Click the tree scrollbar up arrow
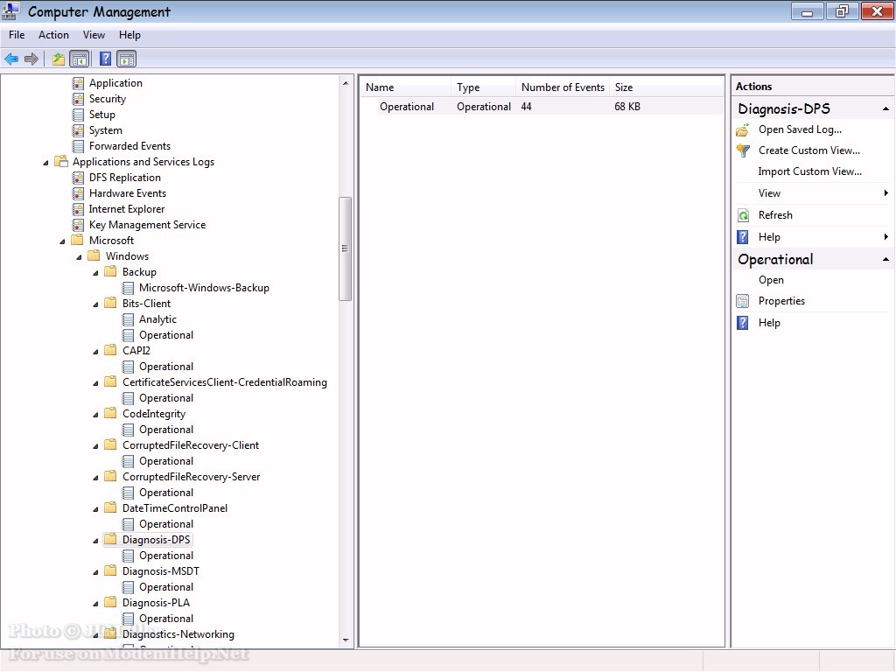Viewport: 896px width, 672px height. (345, 83)
